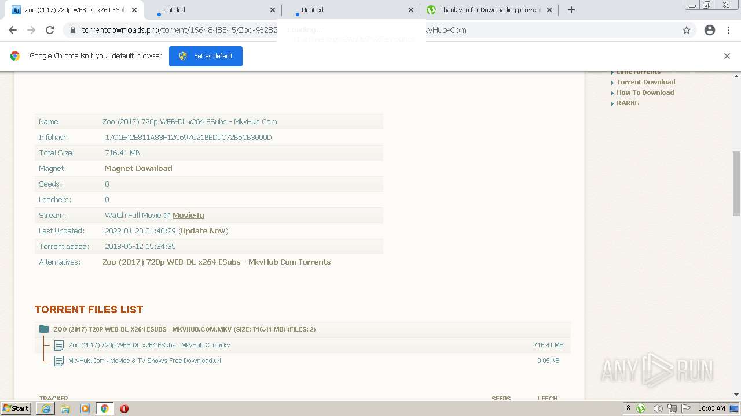This screenshot has height=416, width=741.
Task: Click Update Now link
Action: tap(203, 231)
